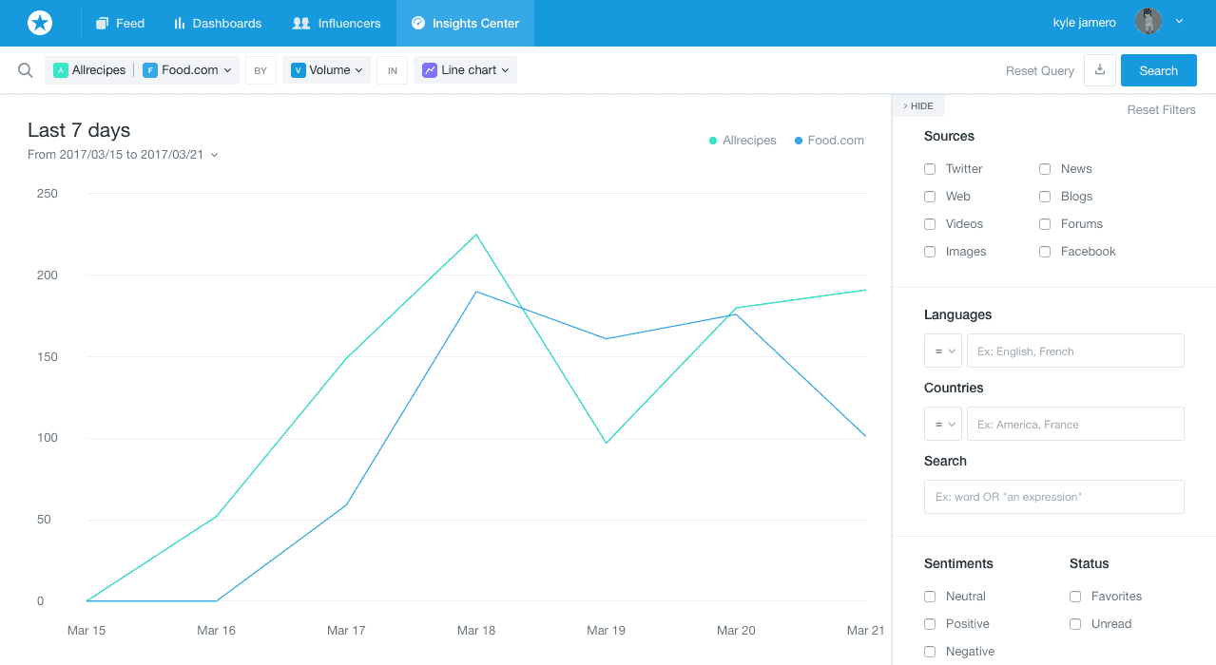Click the BY label in query bar
The image size is (1216, 665).
coord(261,70)
